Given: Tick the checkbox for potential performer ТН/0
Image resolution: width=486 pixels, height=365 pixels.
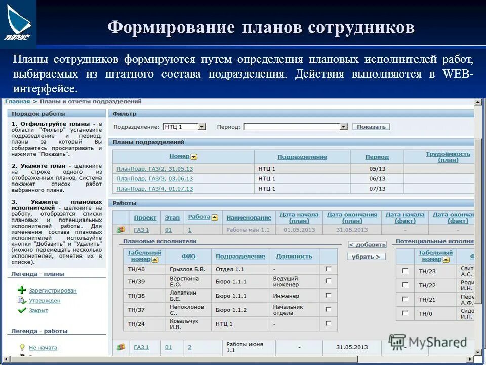Looking at the screenshot, I should tap(405, 313).
